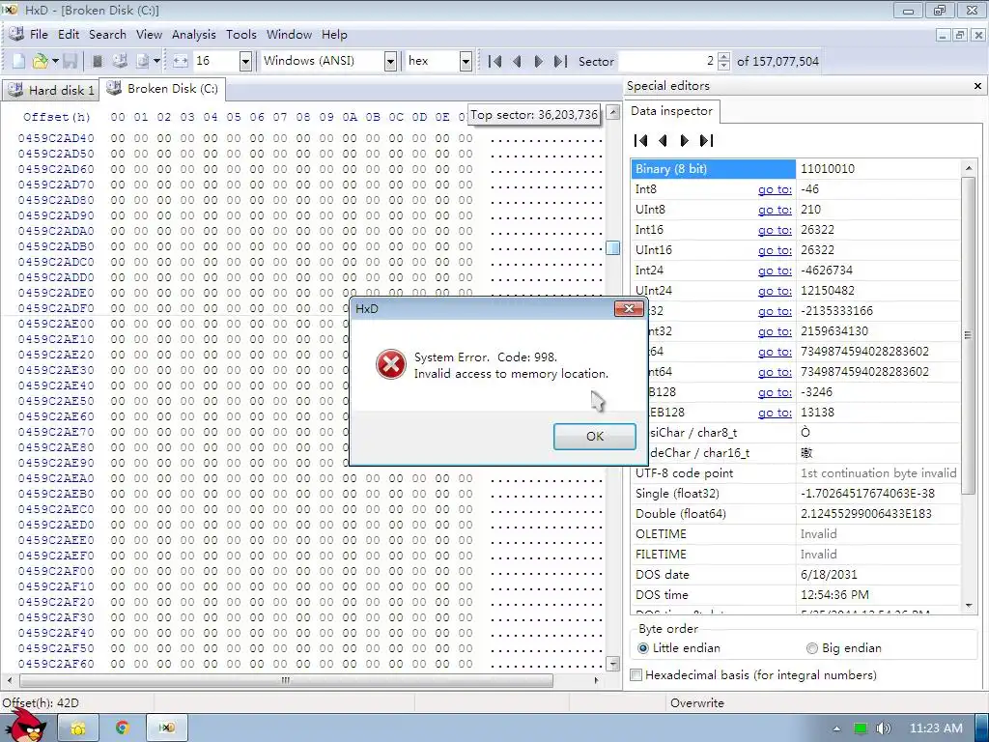The width and height of the screenshot is (989, 742).
Task: Expand the Open file recent-files arrow
Action: [x=55, y=61]
